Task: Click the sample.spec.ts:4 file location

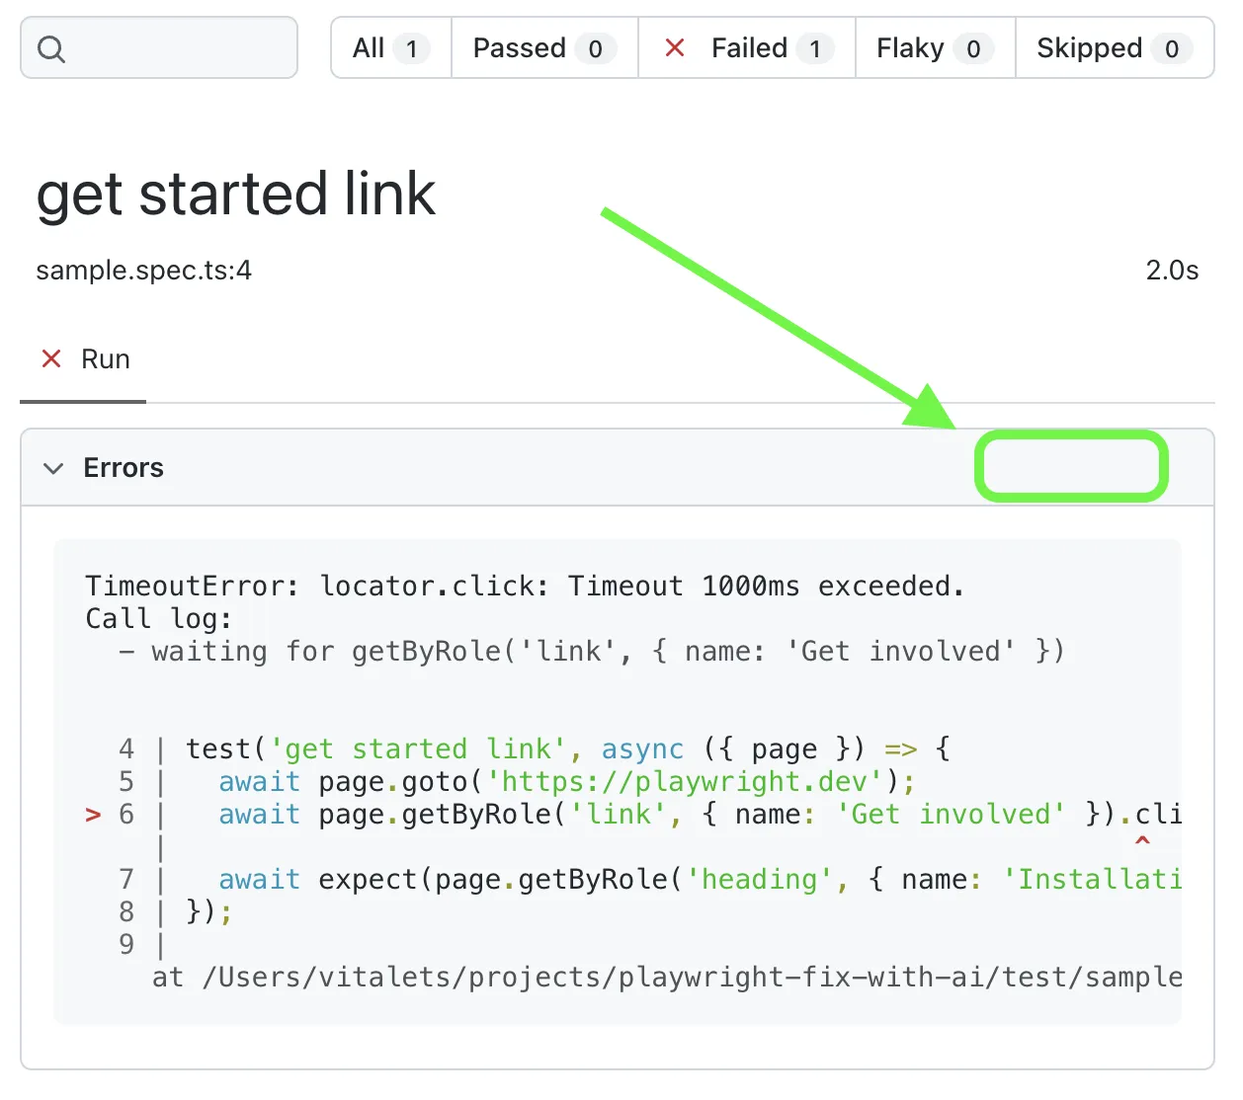Action: point(144,271)
